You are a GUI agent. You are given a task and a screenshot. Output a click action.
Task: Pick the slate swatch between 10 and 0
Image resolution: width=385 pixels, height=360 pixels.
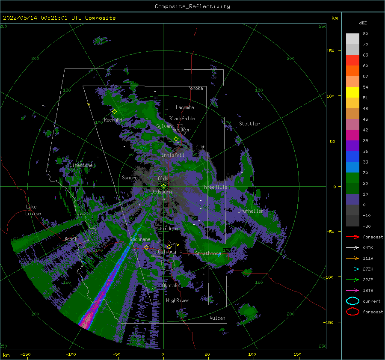(352, 199)
